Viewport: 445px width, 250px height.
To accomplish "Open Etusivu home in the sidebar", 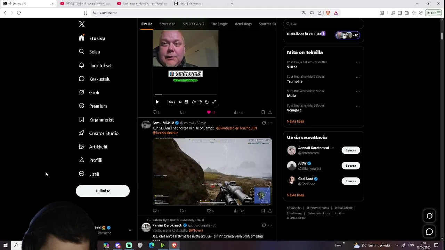I will (x=92, y=38).
